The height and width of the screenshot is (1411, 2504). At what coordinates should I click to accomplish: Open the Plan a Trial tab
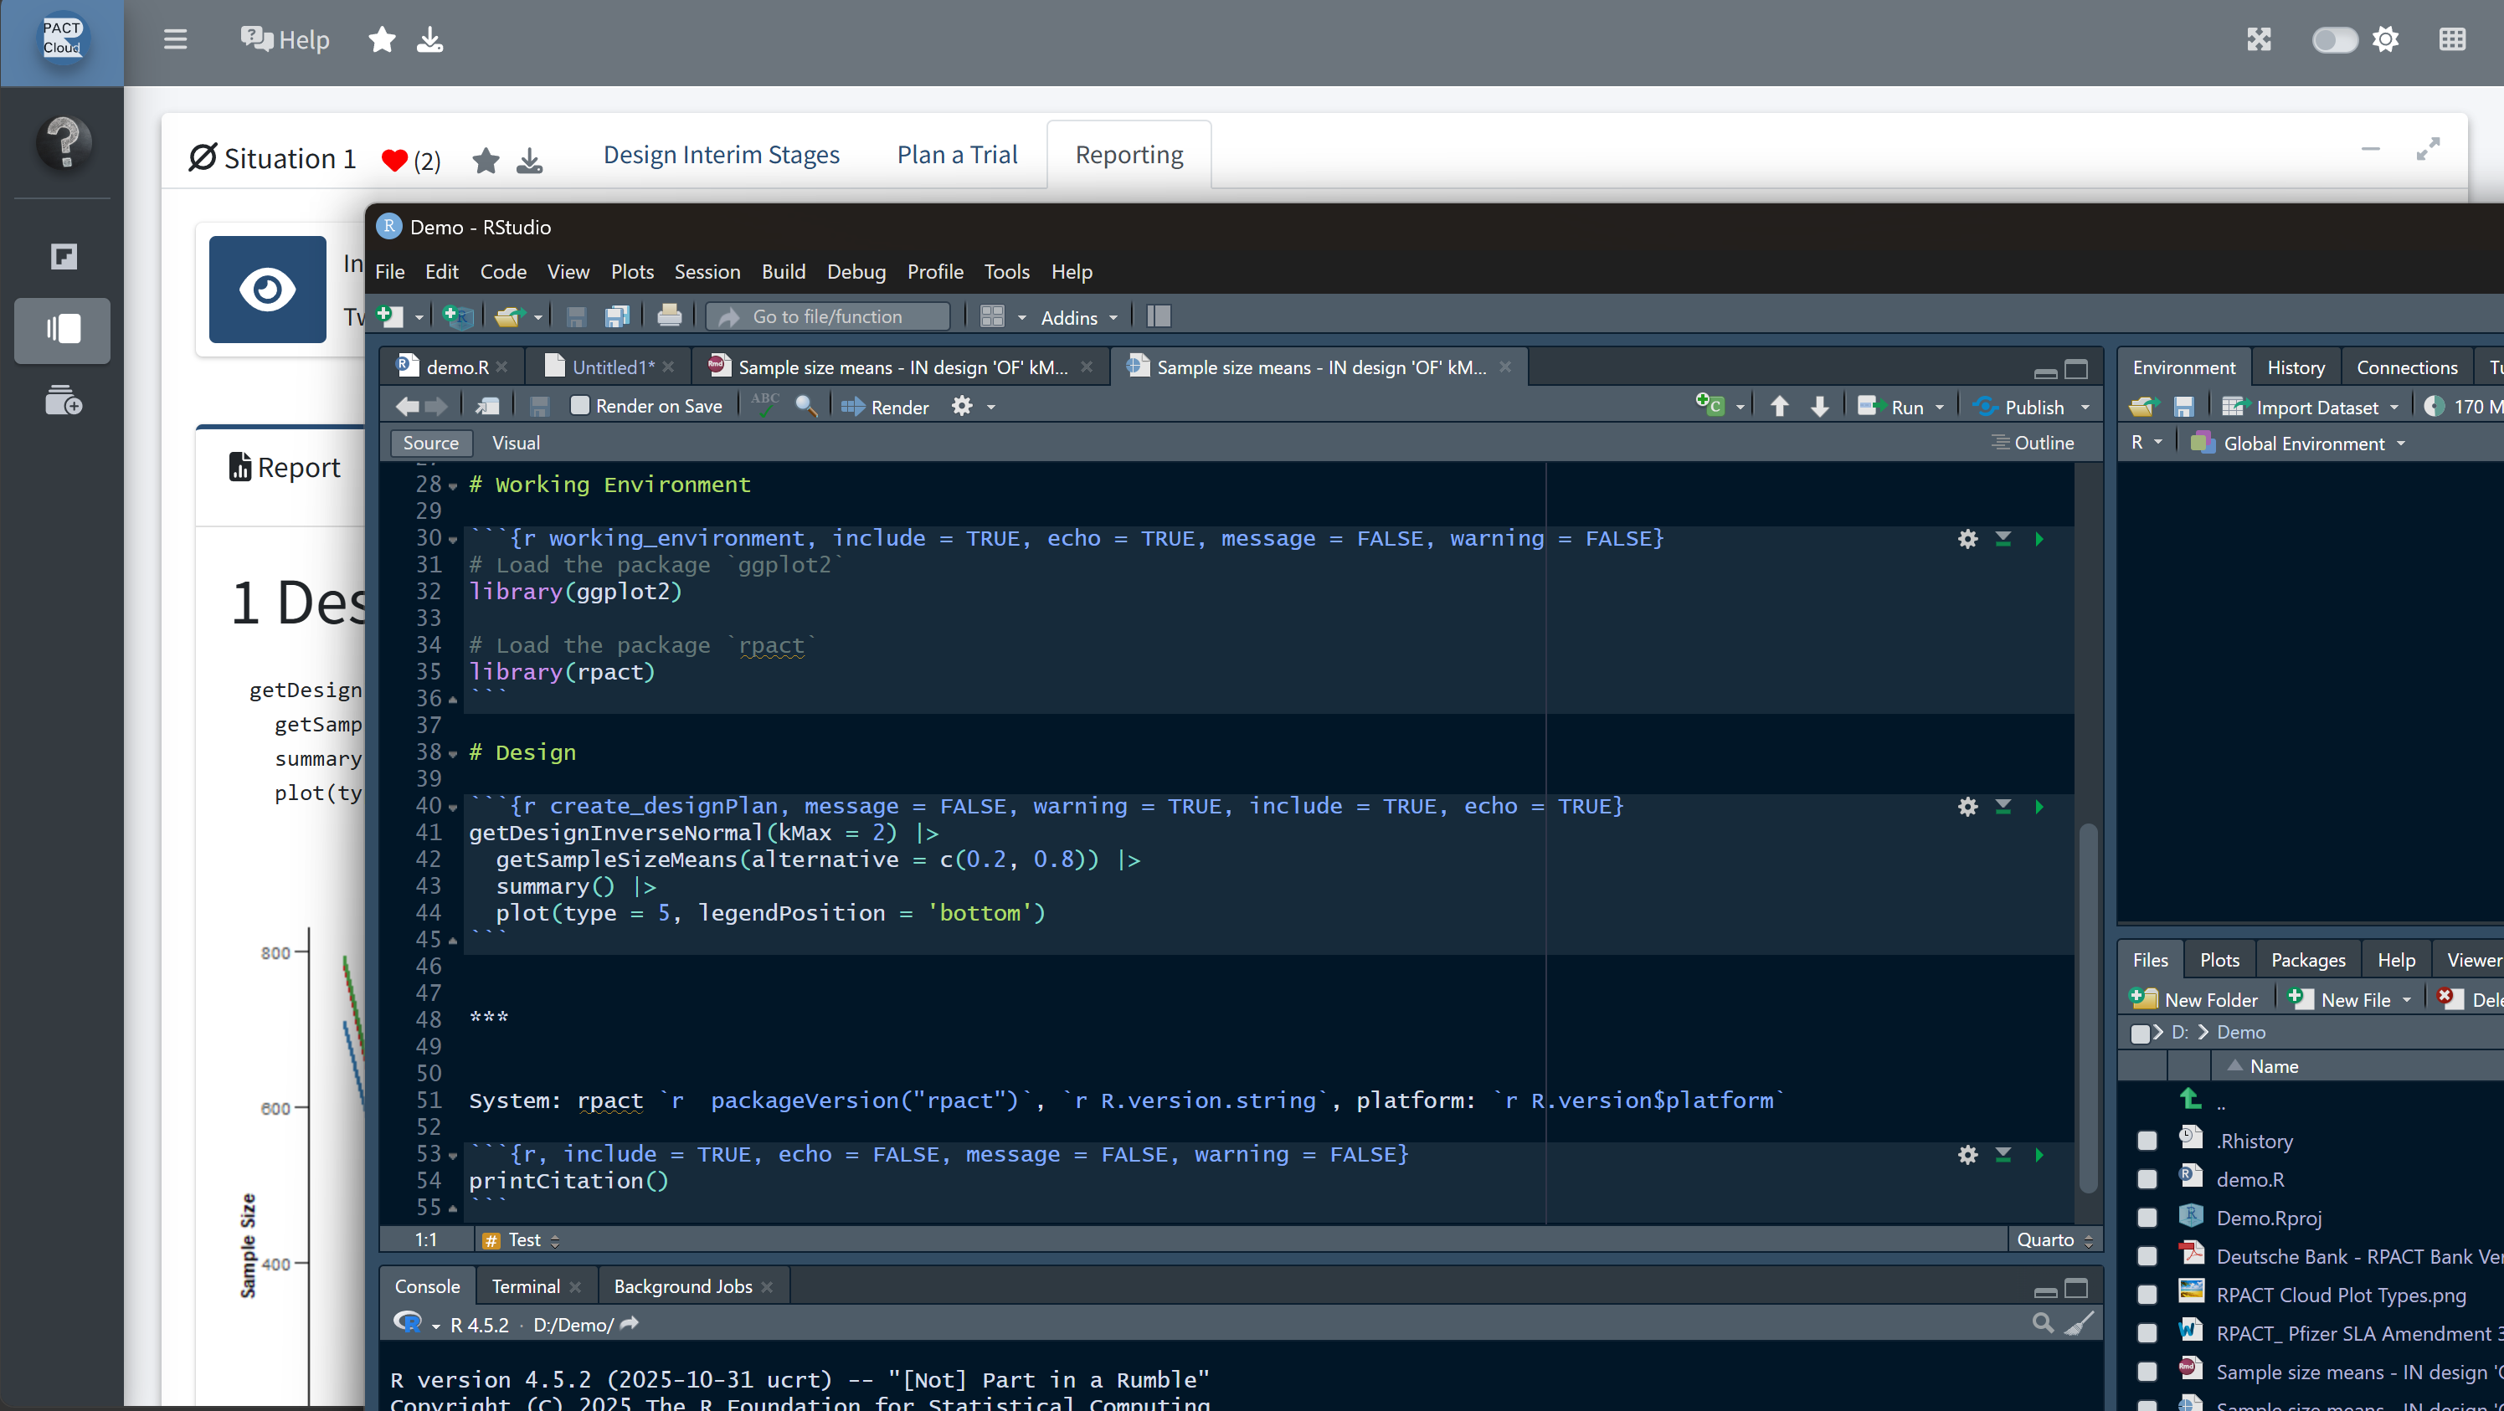click(x=957, y=155)
